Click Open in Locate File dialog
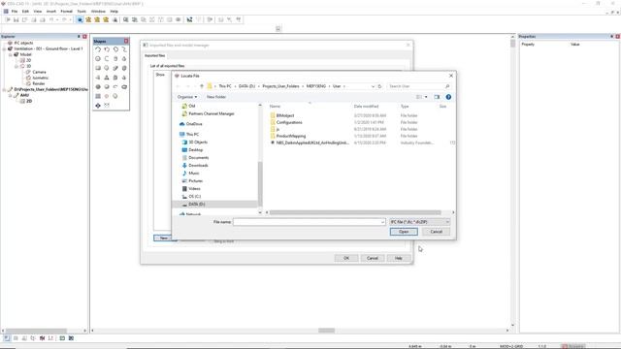The image size is (621, 349). click(404, 232)
